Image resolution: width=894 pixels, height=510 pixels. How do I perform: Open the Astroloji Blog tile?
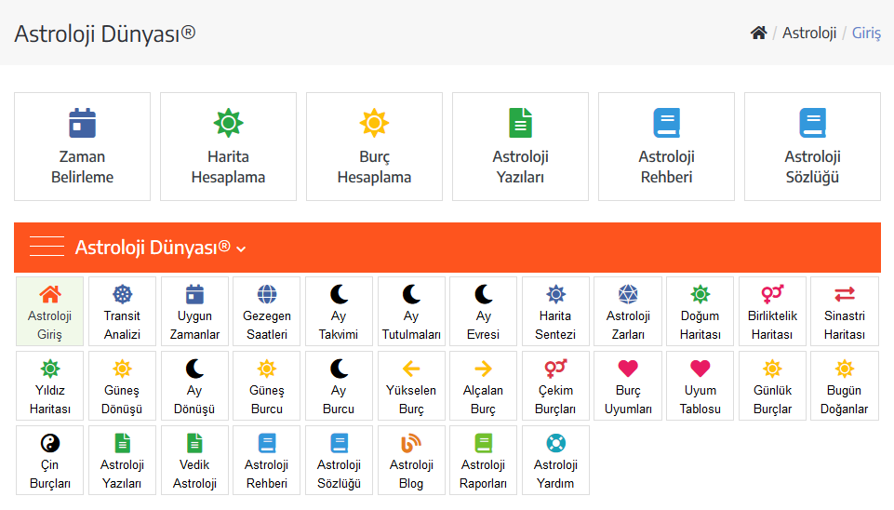[411, 461]
